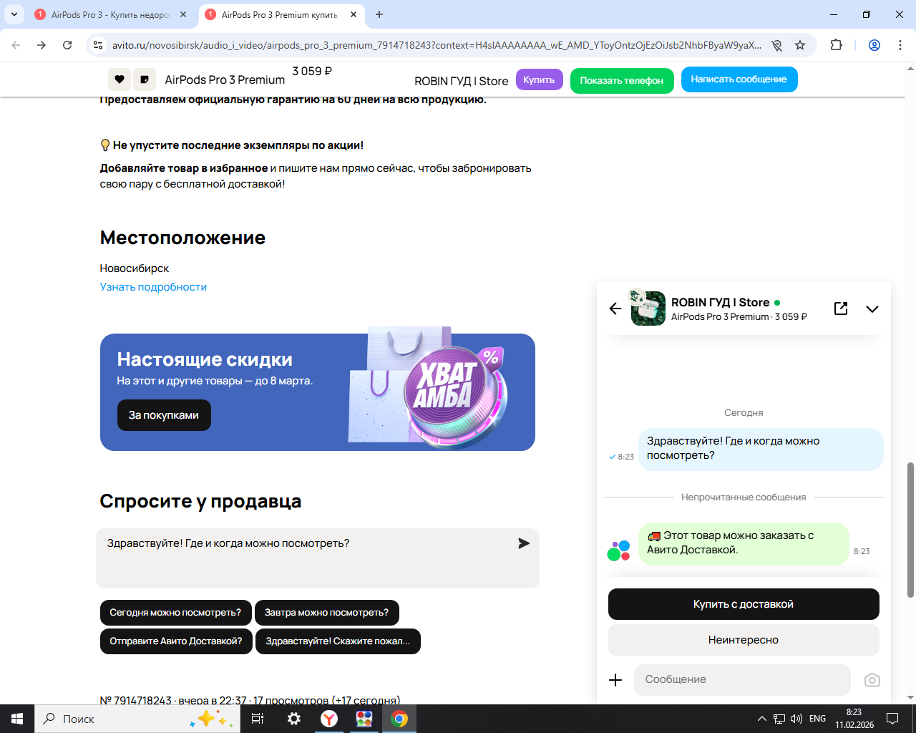Open the clock and calendar flyout

(854, 719)
